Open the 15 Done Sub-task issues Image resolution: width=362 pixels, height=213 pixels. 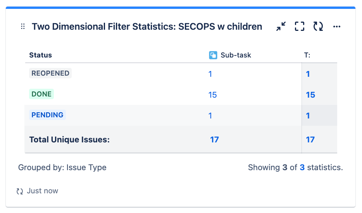[212, 95]
